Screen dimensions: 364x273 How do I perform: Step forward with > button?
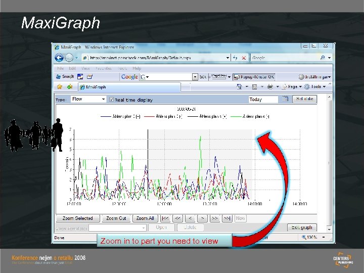(x=202, y=218)
